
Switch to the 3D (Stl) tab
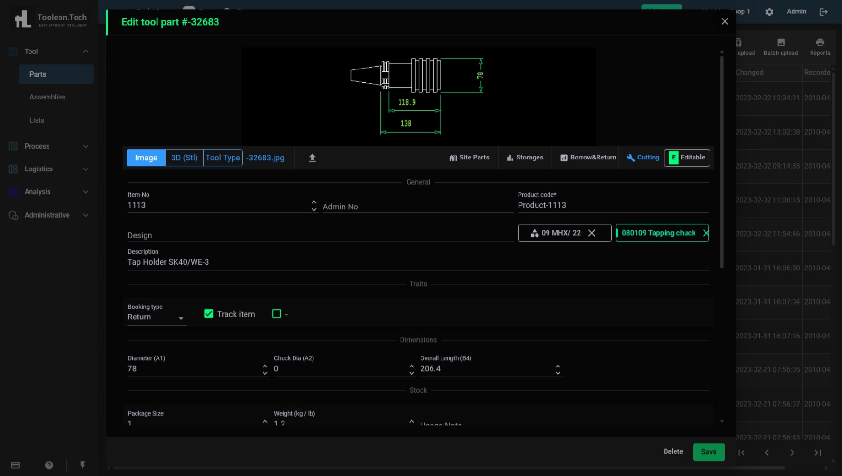point(184,158)
